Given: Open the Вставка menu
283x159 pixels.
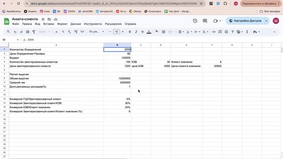Looking at the screenshot, I should point(49,24).
